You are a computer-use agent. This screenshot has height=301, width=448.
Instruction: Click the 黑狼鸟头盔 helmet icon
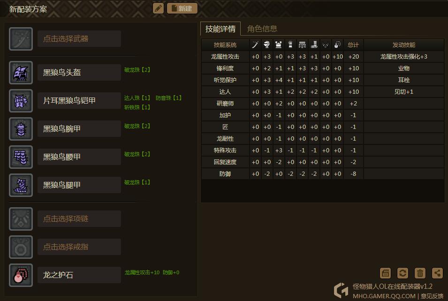(x=21, y=73)
